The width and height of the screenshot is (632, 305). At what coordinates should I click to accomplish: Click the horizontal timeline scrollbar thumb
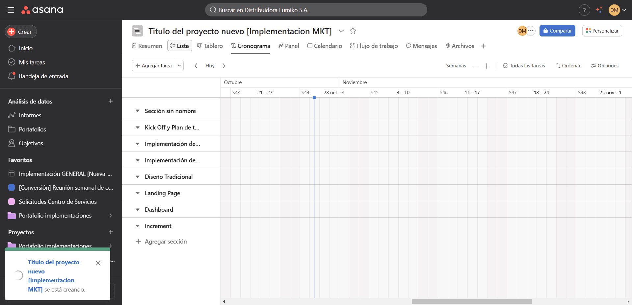[x=472, y=301]
